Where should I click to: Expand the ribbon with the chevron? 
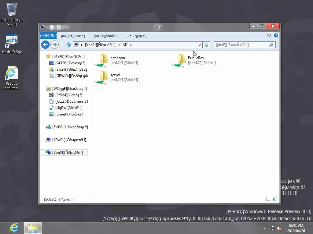click(x=269, y=35)
